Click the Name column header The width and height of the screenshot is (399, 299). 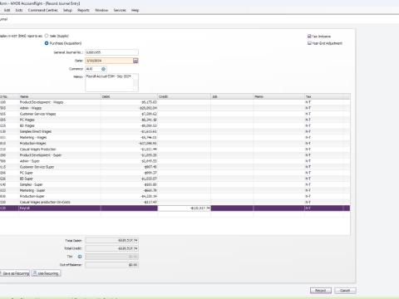coord(60,96)
